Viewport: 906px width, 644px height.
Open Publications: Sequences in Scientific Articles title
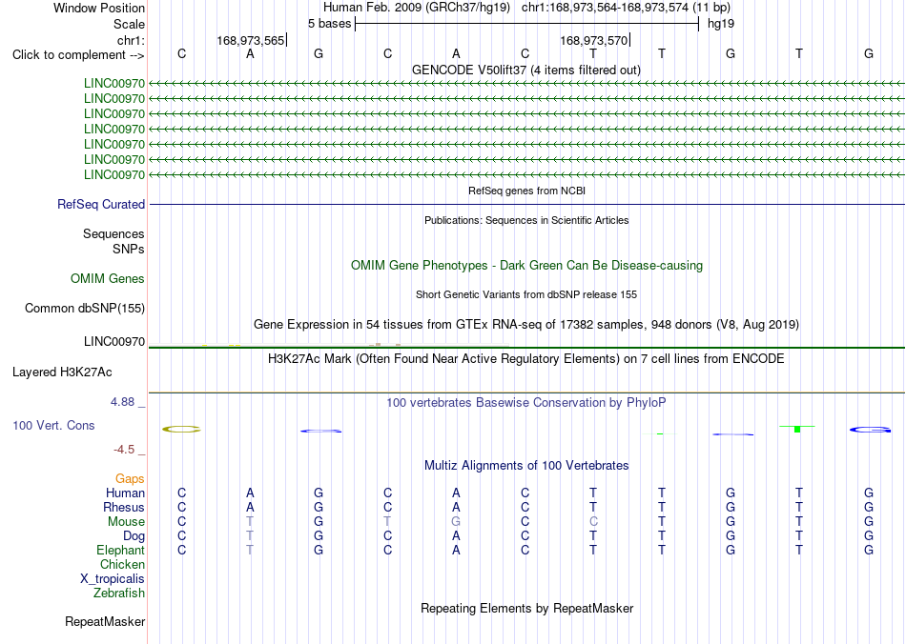point(526,220)
